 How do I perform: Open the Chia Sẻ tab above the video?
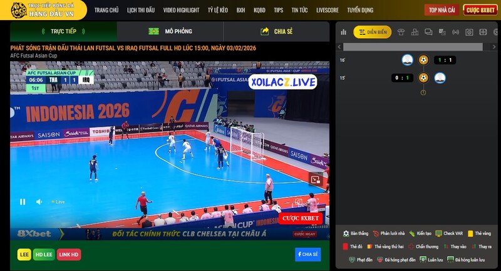(x=276, y=31)
